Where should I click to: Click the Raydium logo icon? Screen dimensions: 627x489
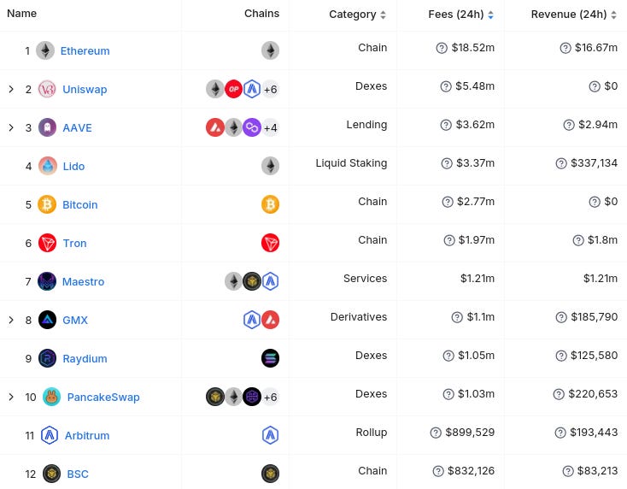click(x=47, y=358)
